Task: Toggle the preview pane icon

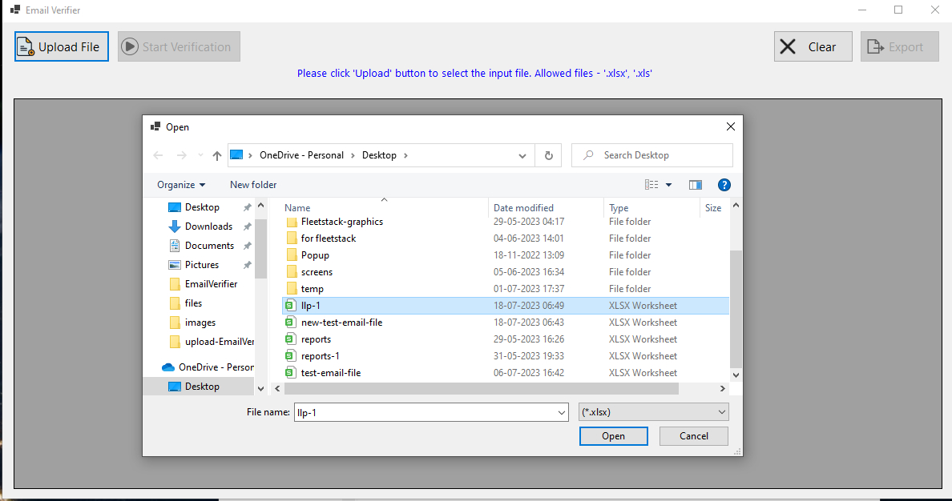Action: tap(696, 185)
